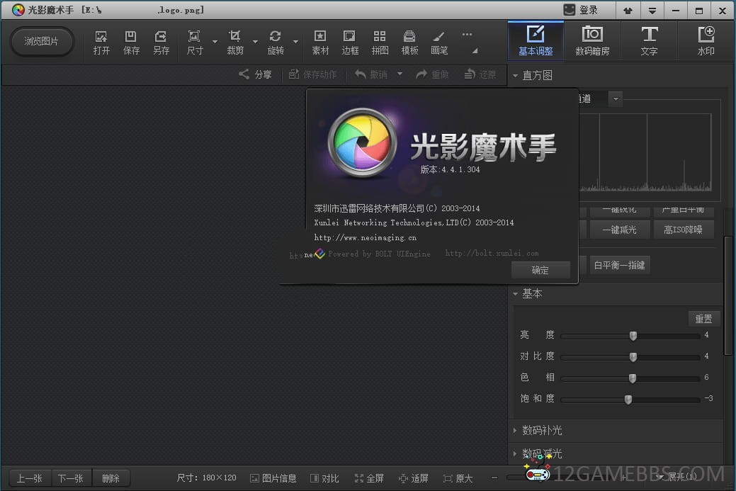Open the Border (边框) tool
736x491 pixels.
click(x=350, y=42)
